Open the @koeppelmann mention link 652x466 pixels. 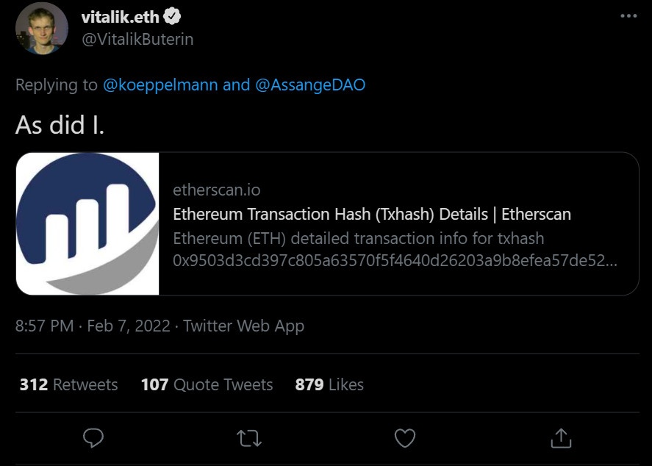pyautogui.click(x=160, y=85)
